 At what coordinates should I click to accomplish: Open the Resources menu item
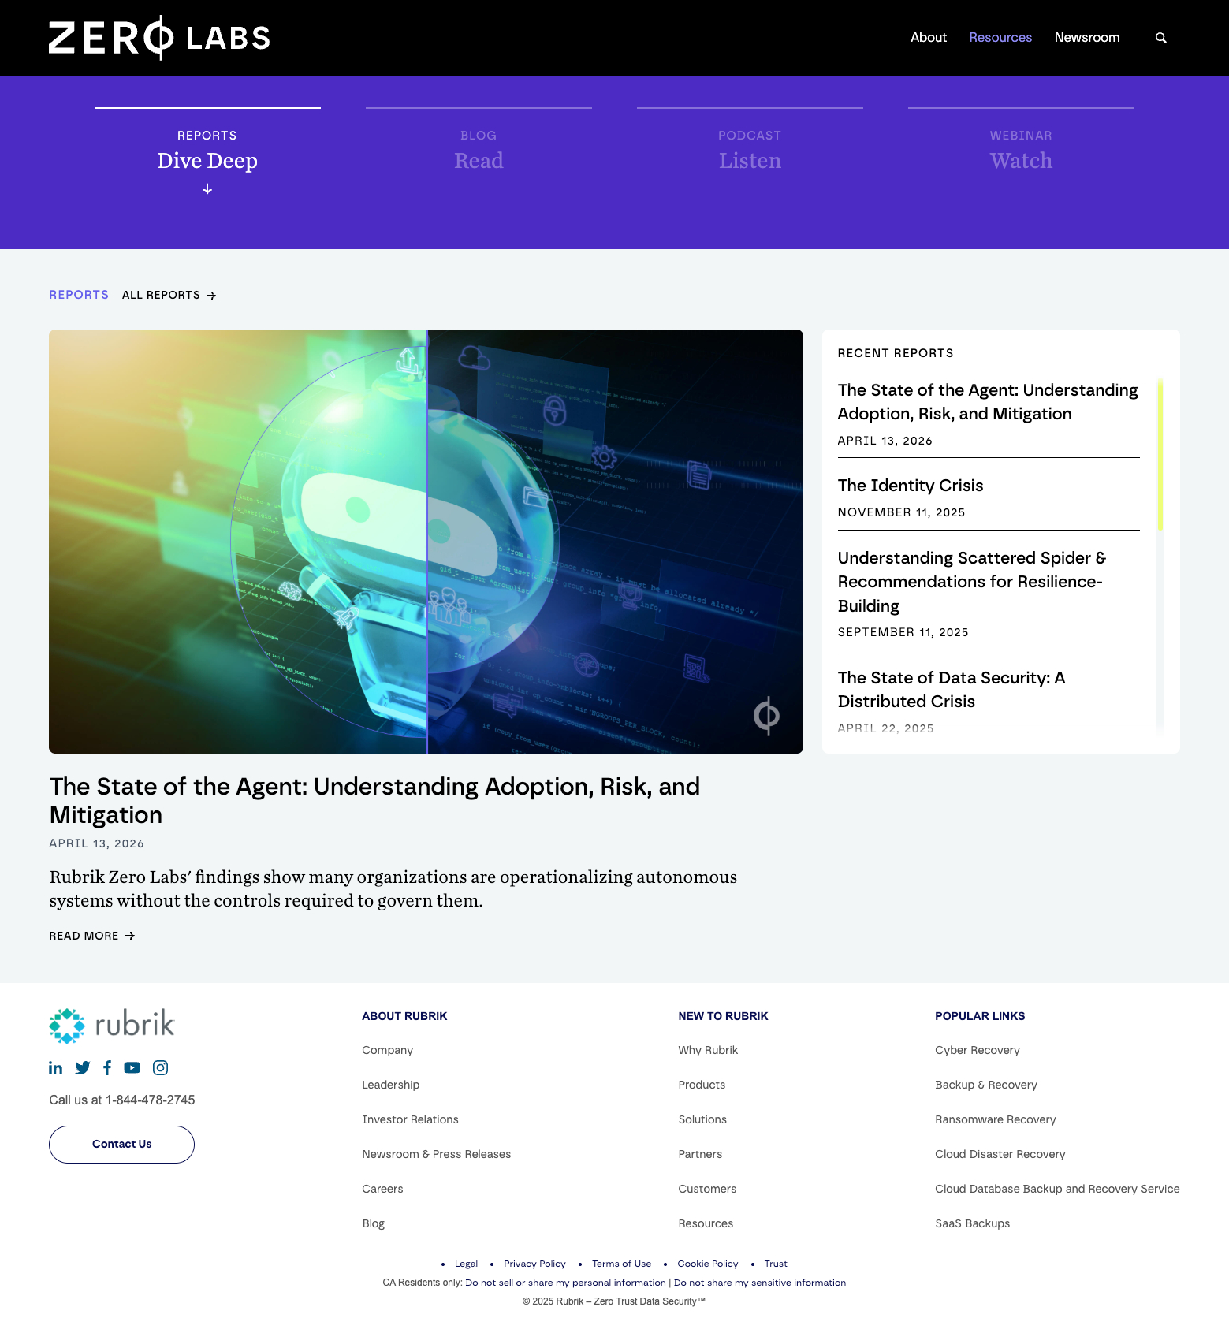(1000, 37)
